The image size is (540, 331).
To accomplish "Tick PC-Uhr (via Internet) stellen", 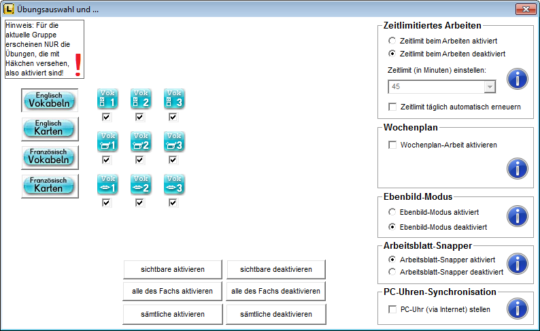I will pyautogui.click(x=392, y=310).
